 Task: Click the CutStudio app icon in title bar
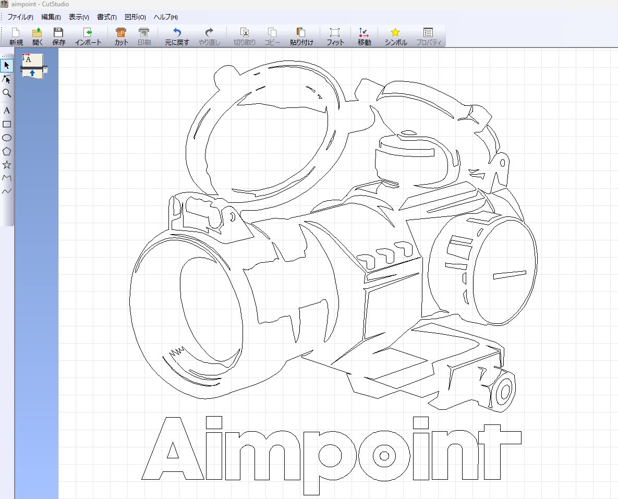4,4
